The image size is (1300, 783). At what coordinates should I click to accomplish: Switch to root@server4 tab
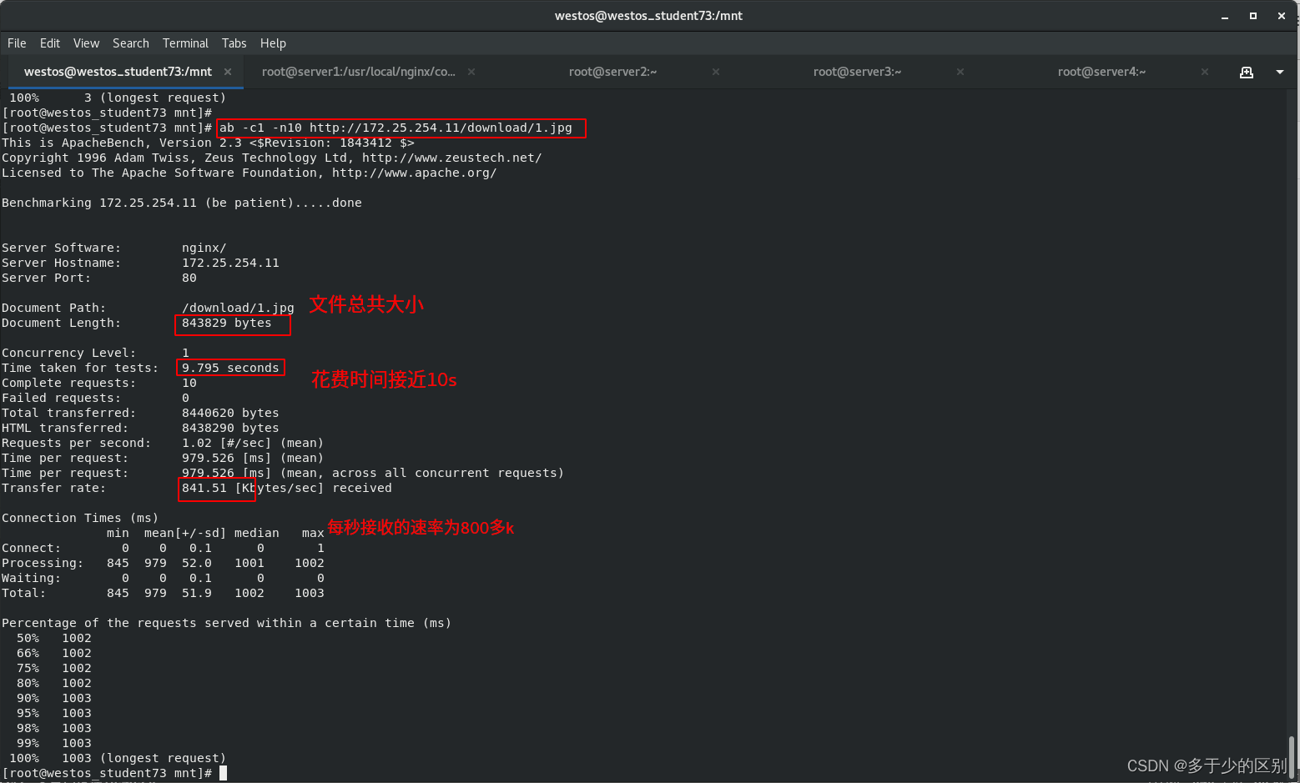[1102, 72]
